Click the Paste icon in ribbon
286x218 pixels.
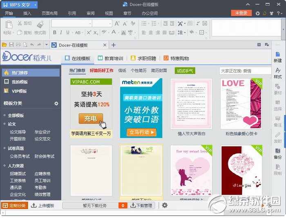[9, 24]
